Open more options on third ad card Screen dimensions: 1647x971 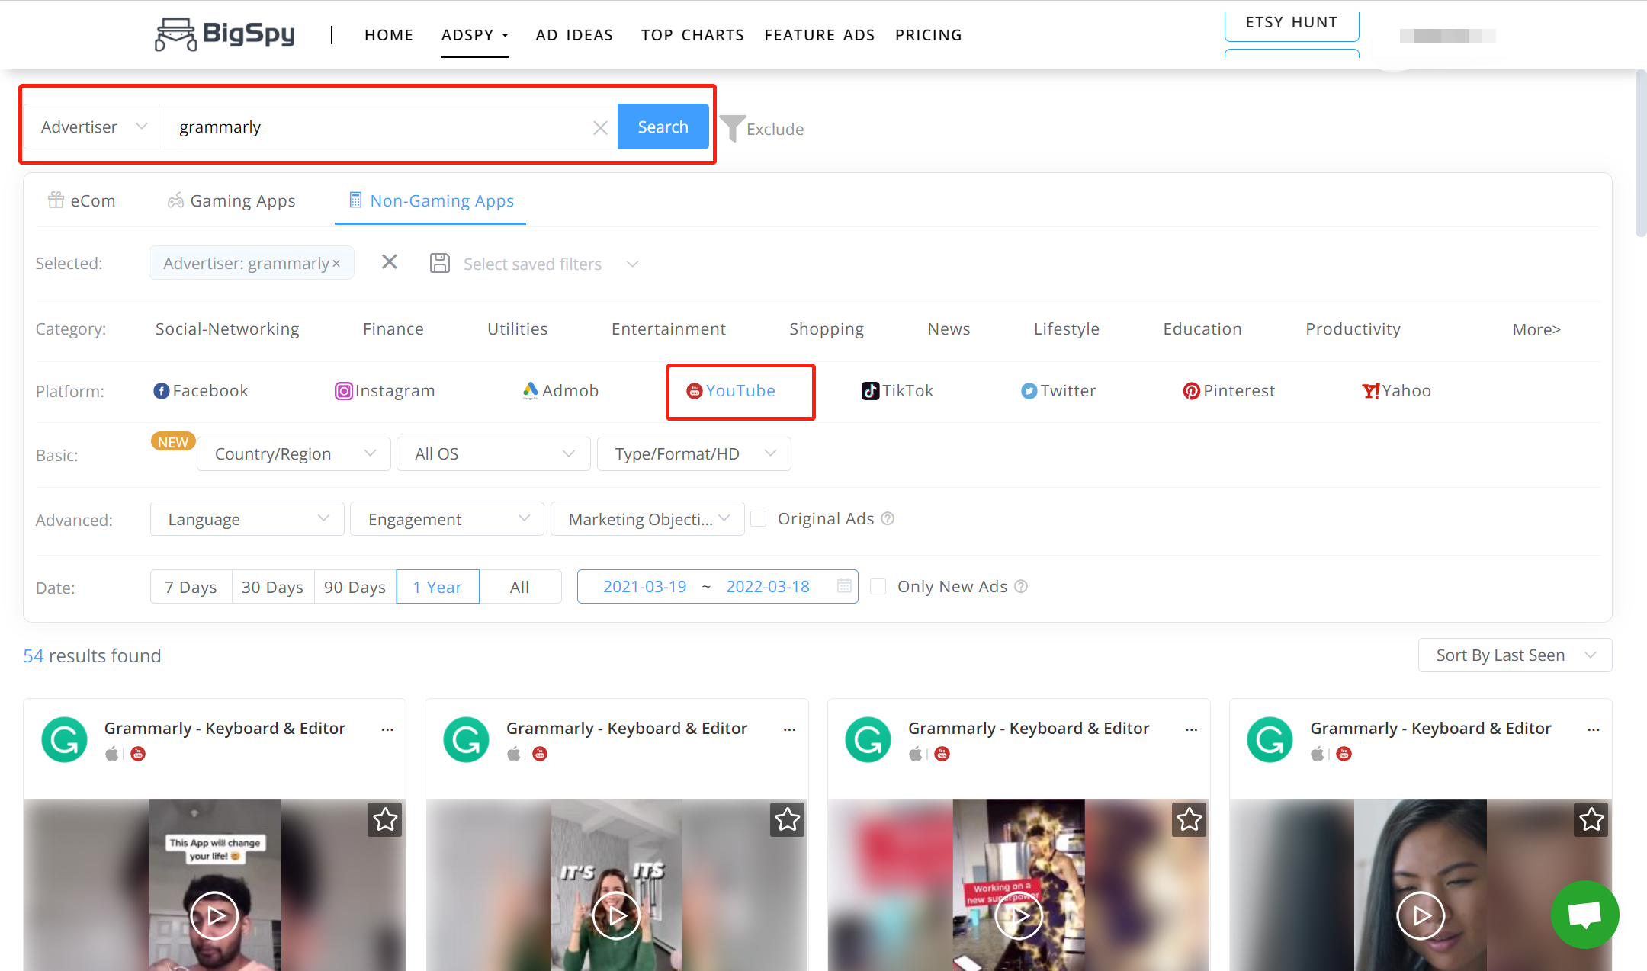pos(1191,729)
